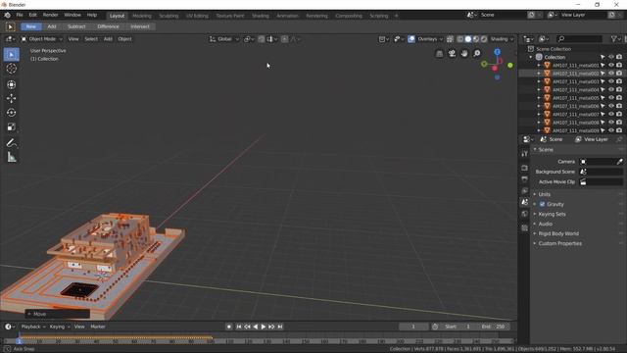Expand AM107_111_meta003 in the outliner
Viewport: 627px width, 353px height.
(539, 81)
